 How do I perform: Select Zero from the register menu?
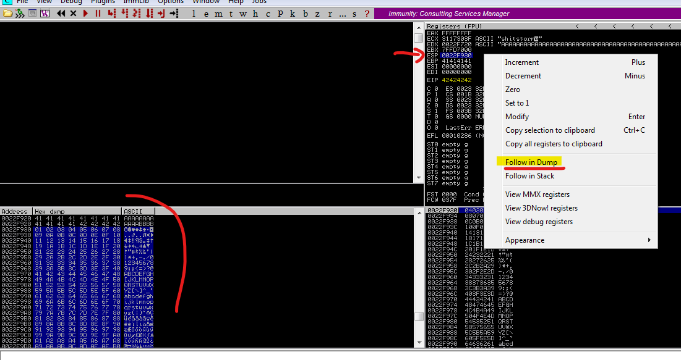571,90
